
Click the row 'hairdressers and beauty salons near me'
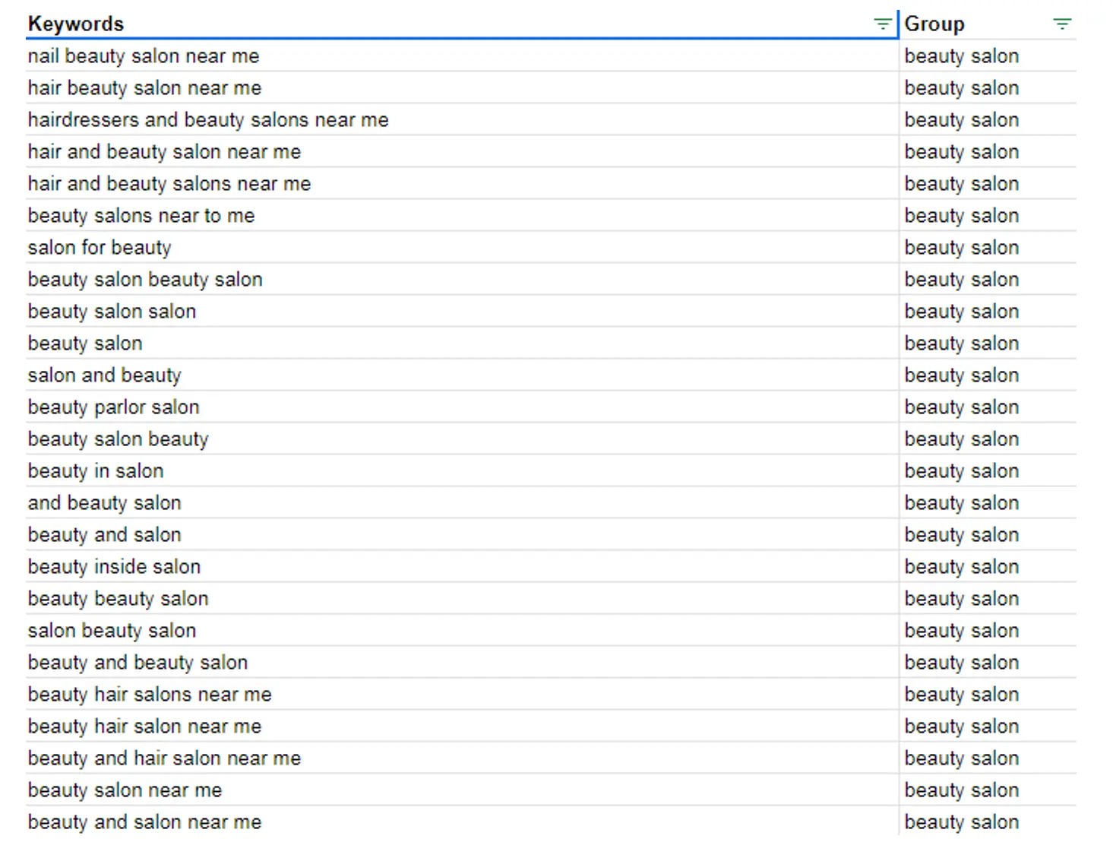tap(207, 119)
